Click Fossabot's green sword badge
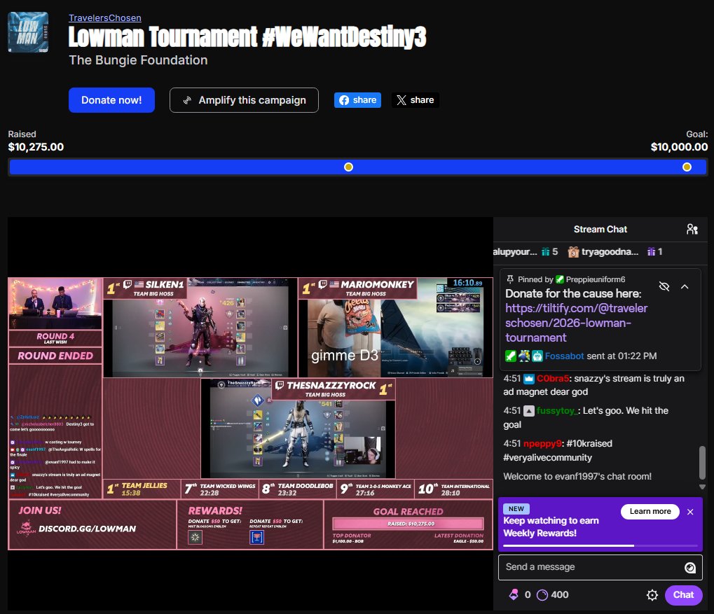 tap(511, 356)
